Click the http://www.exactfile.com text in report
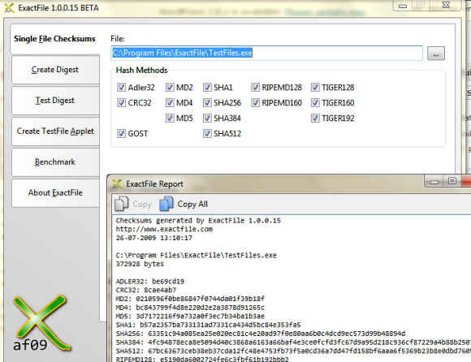This screenshot has width=471, height=362. [164, 230]
